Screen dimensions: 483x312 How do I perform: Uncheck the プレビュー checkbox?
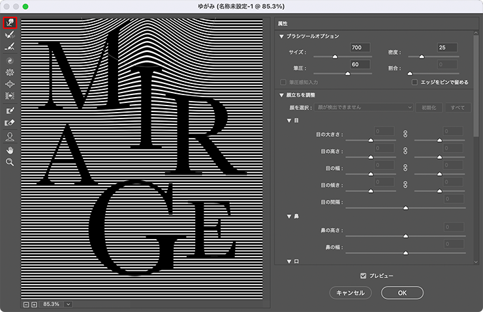[363, 276]
